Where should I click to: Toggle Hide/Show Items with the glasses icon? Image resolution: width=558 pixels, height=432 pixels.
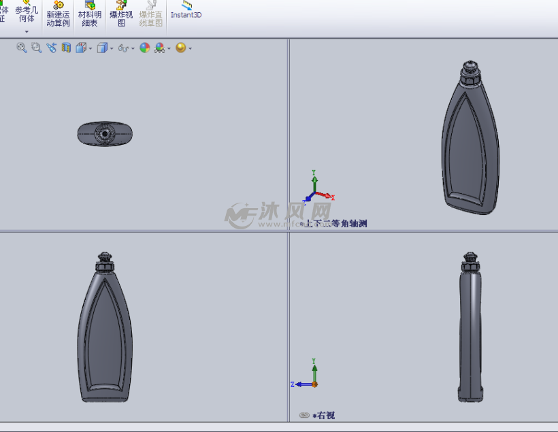[122, 48]
